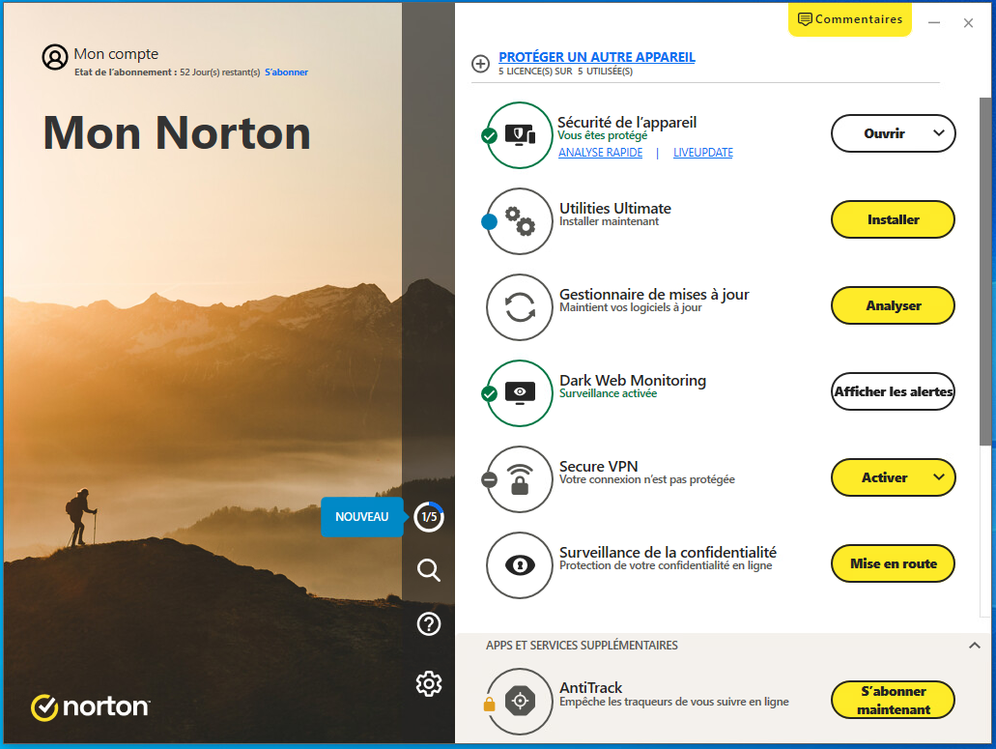
Task: Click Afficher les alertes button
Action: [x=893, y=391]
